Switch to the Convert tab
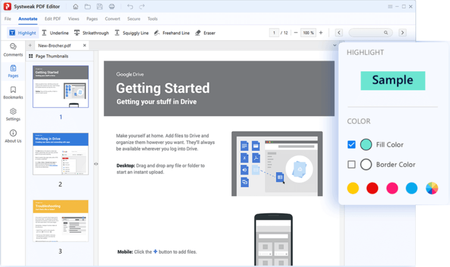 (x=113, y=19)
